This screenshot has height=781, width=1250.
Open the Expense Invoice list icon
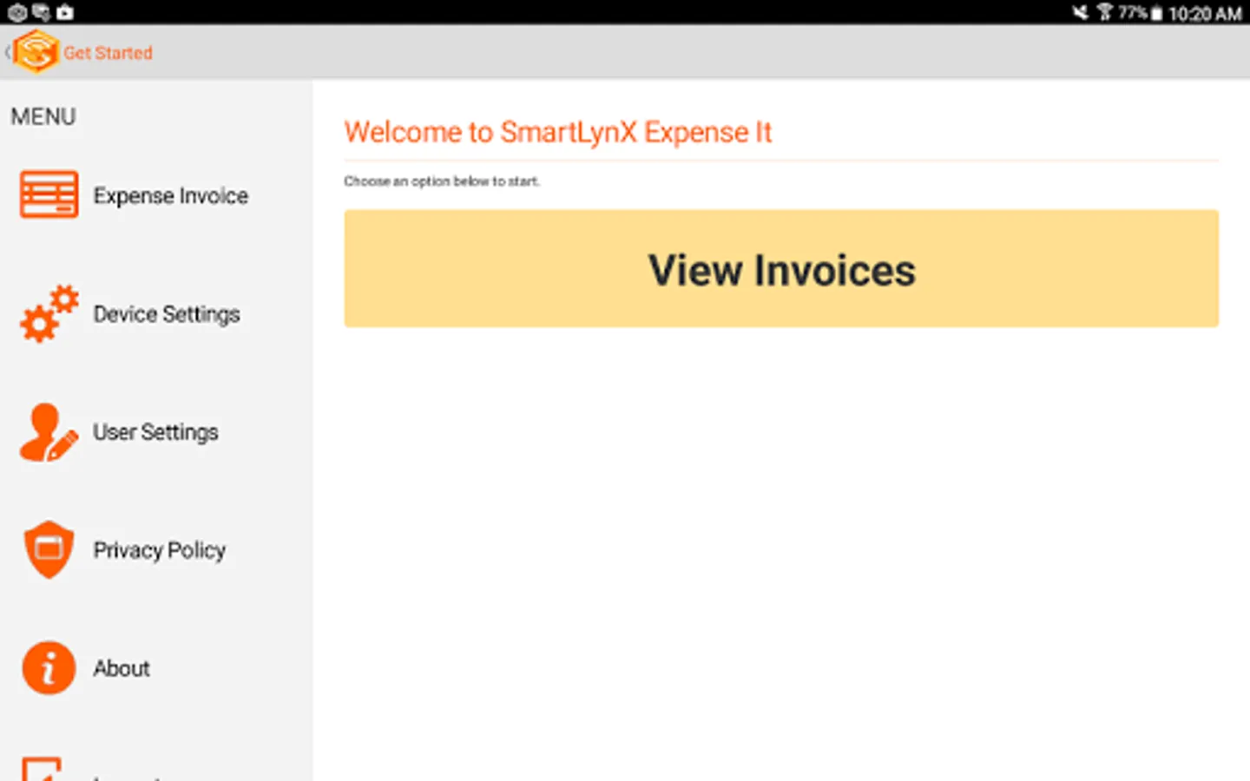point(49,194)
